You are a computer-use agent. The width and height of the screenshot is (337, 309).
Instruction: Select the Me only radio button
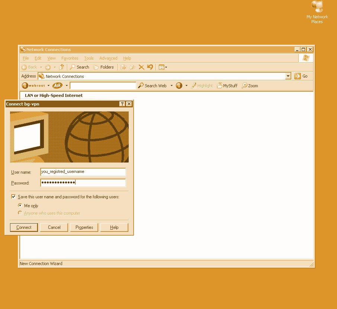pos(20,205)
